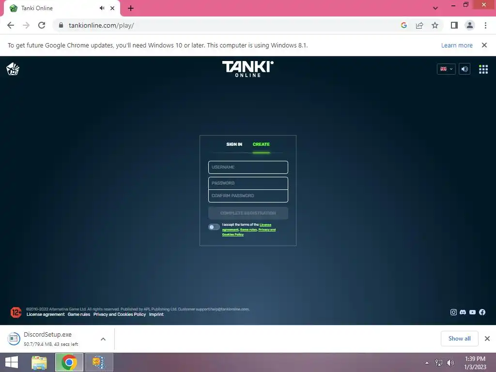
Task: Open the taskbar clock and date
Action: 475,363
